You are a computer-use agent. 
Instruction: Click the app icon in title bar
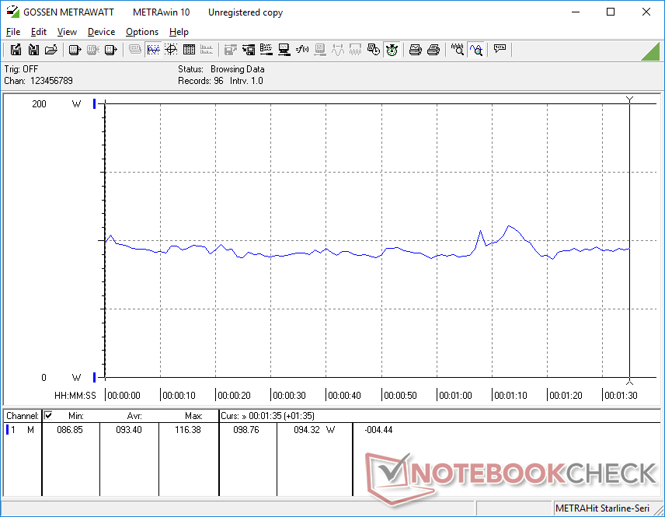coord(12,12)
